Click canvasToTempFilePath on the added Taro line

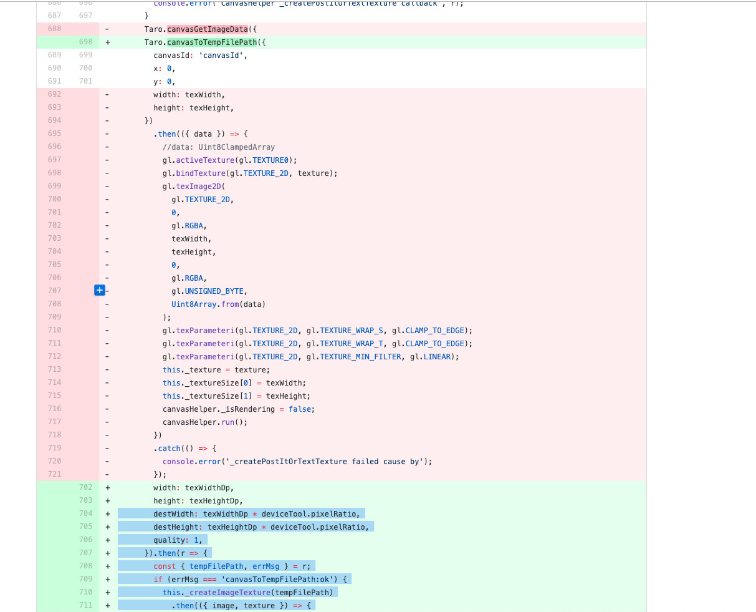tap(211, 42)
